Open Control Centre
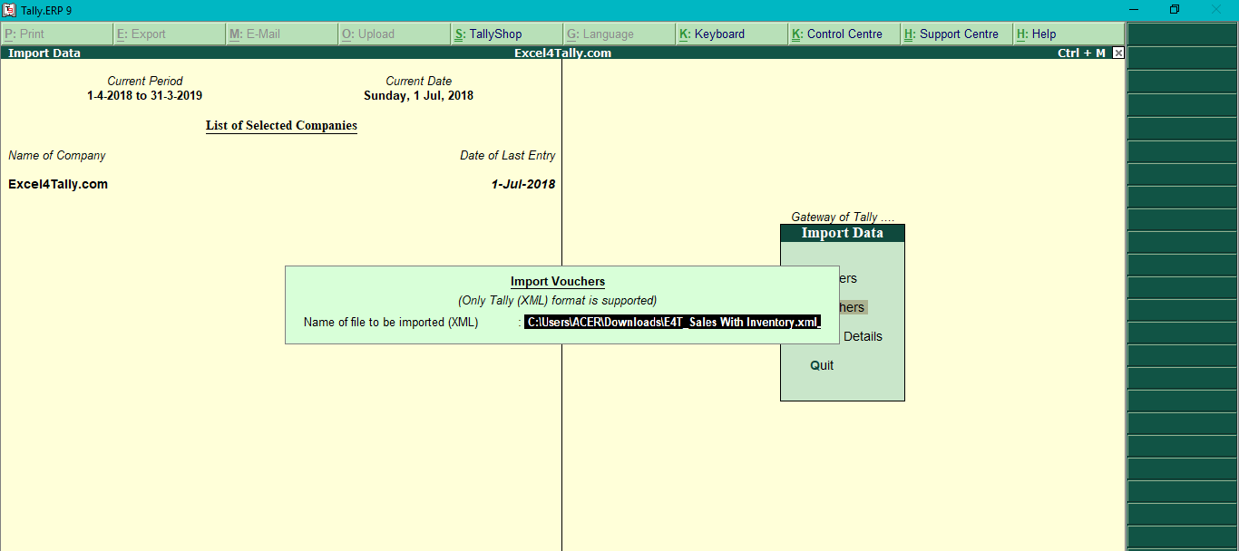1239x551 pixels. [x=844, y=34]
